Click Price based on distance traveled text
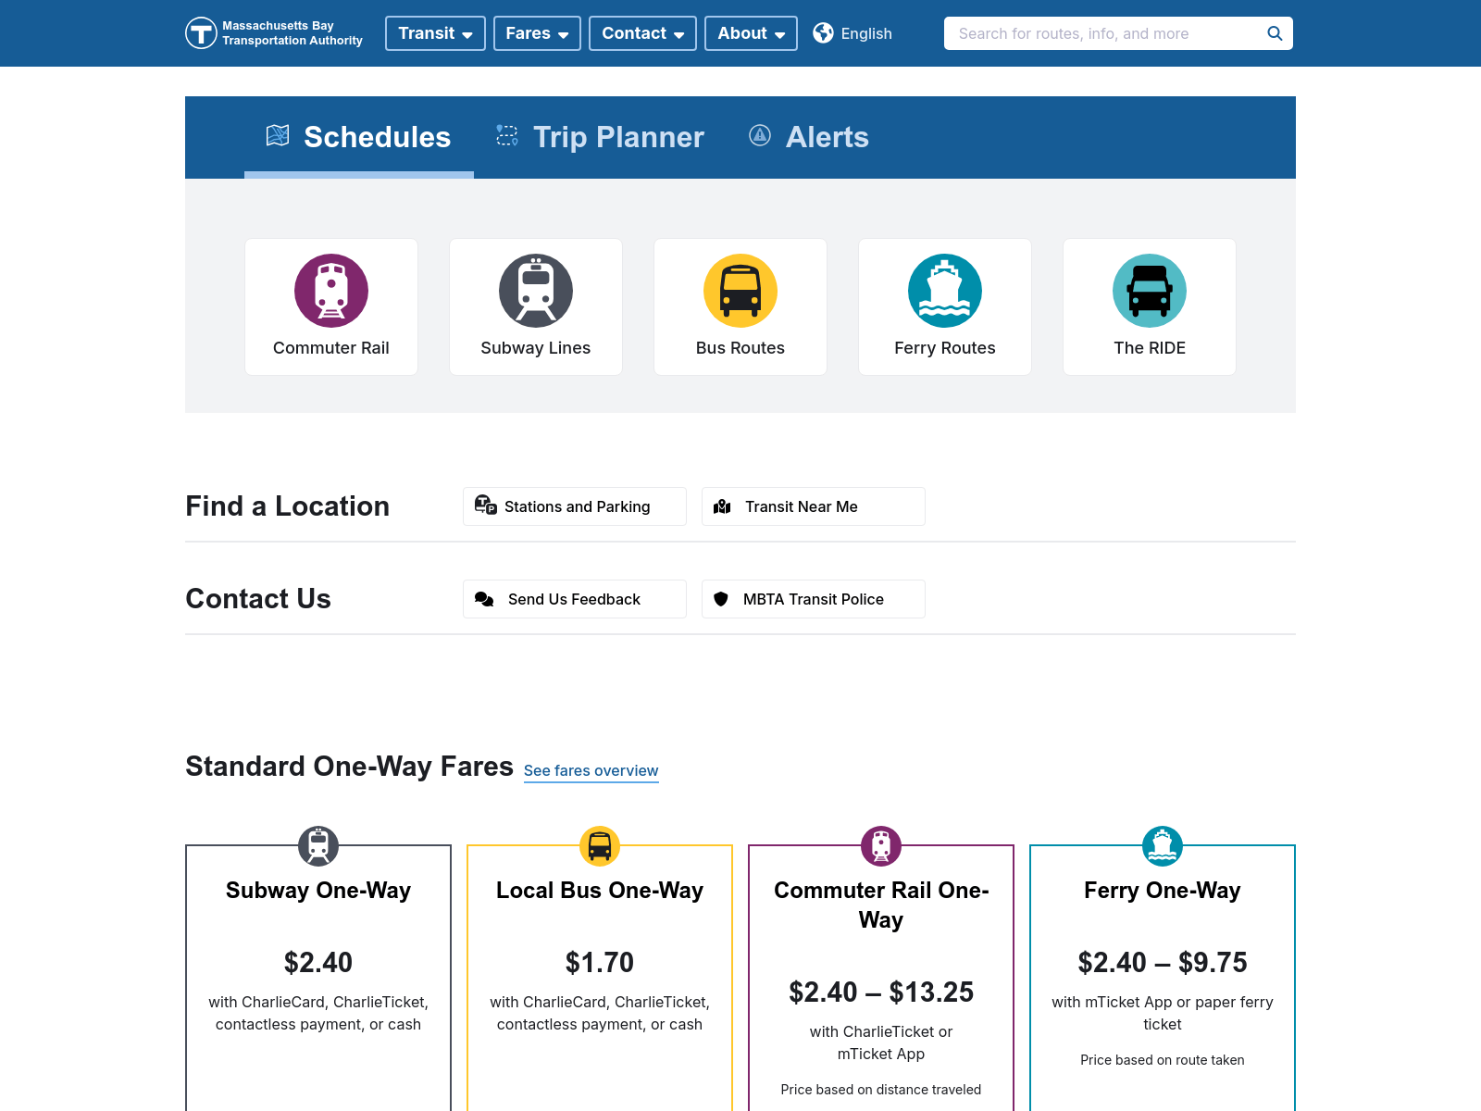This screenshot has height=1111, width=1481. [x=881, y=1090]
